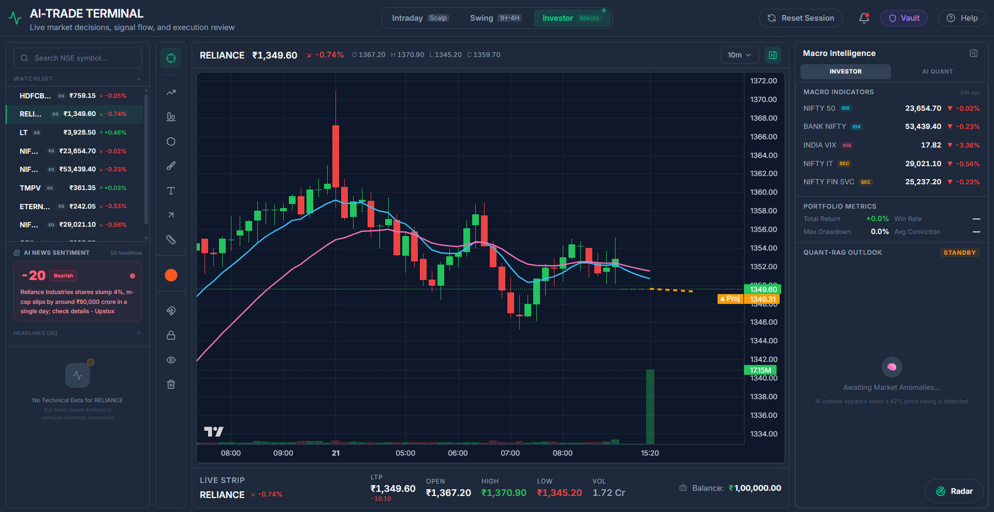Click the large green volume bar
The width and height of the screenshot is (994, 512).
tap(650, 407)
